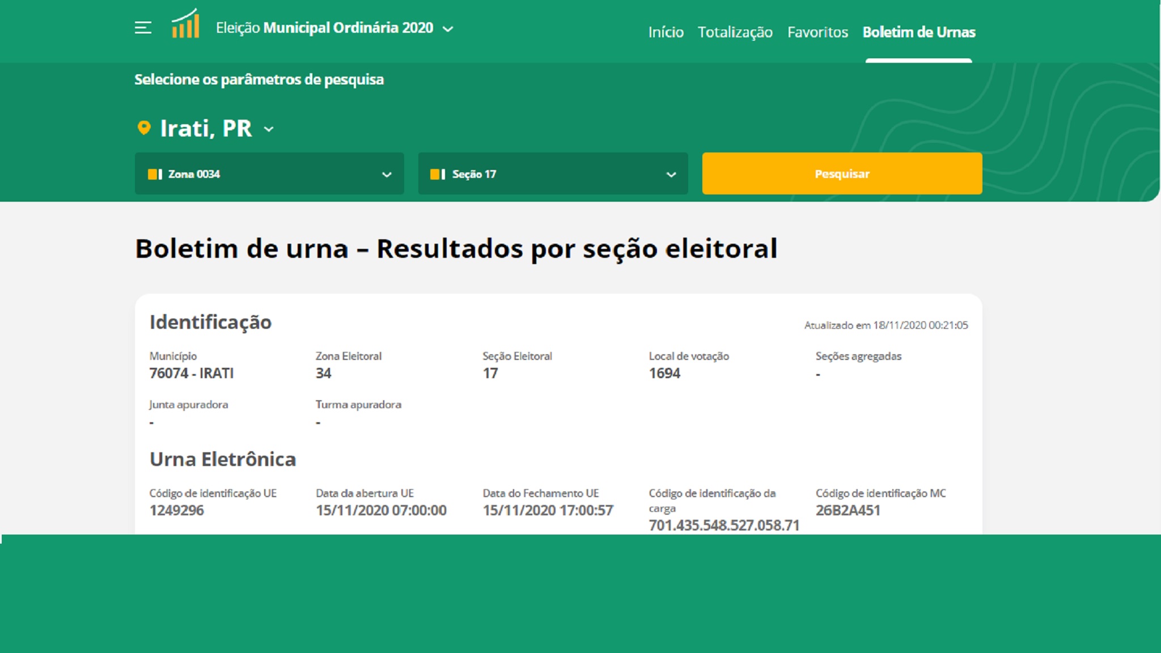The image size is (1161, 653).
Task: Go to the Início tab
Action: (x=666, y=32)
